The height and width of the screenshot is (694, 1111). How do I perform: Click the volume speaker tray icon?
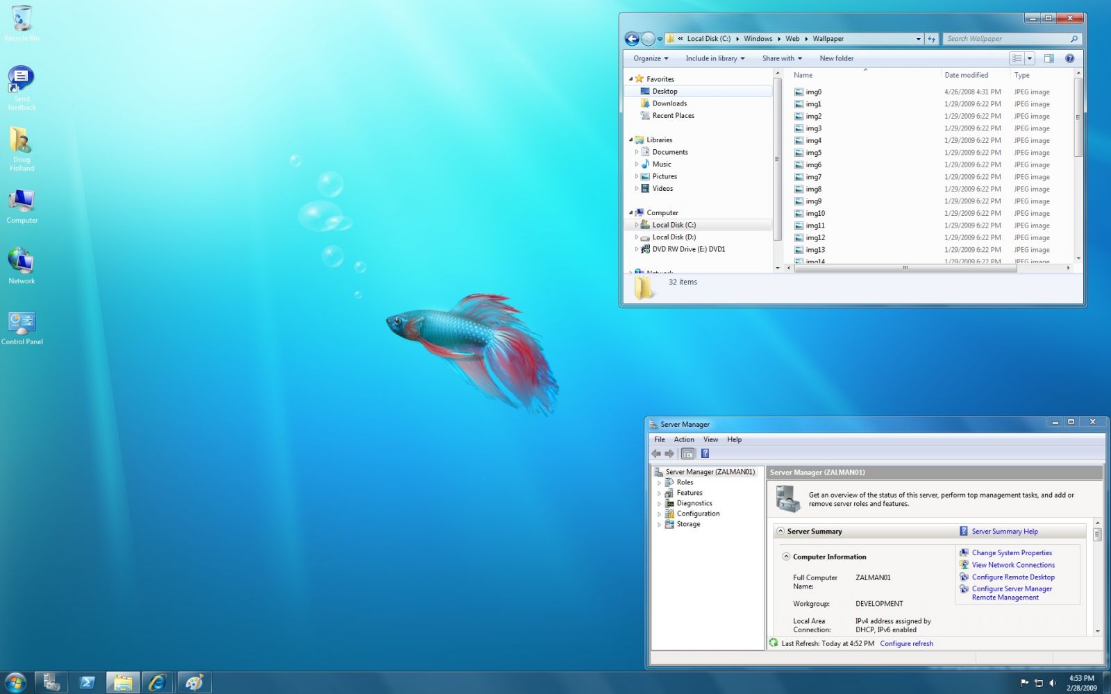click(x=1053, y=683)
